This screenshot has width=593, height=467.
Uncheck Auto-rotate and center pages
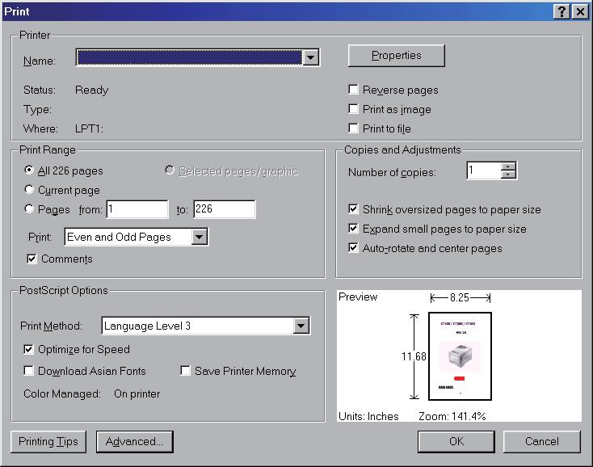[x=353, y=248]
